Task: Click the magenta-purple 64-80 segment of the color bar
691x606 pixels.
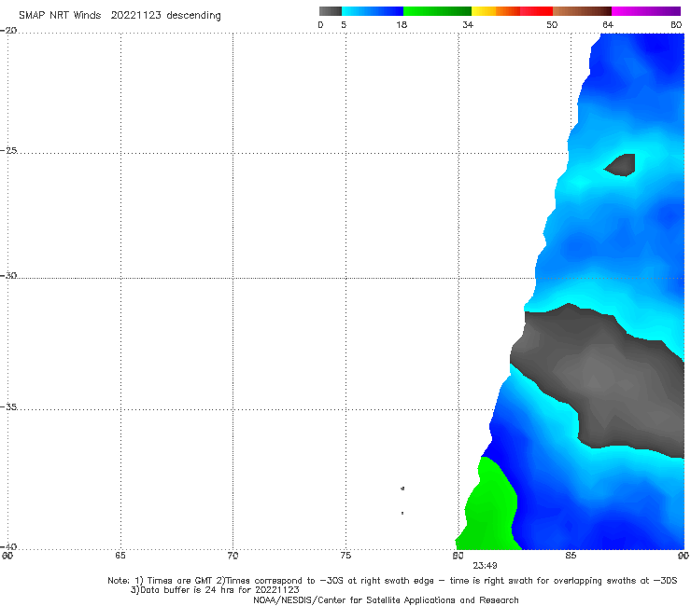Action: click(x=646, y=11)
